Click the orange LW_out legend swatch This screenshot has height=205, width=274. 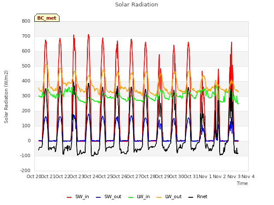pos(159,197)
